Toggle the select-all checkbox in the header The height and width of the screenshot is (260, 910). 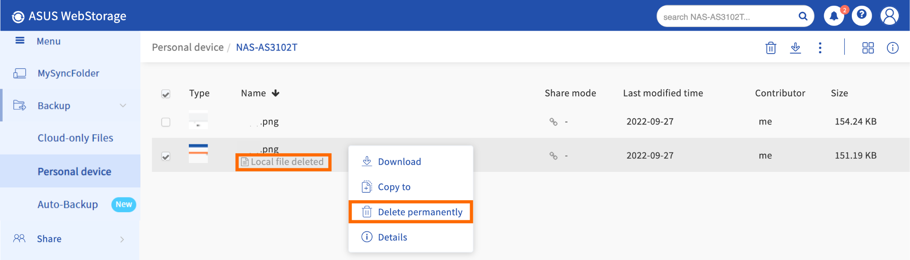point(166,94)
